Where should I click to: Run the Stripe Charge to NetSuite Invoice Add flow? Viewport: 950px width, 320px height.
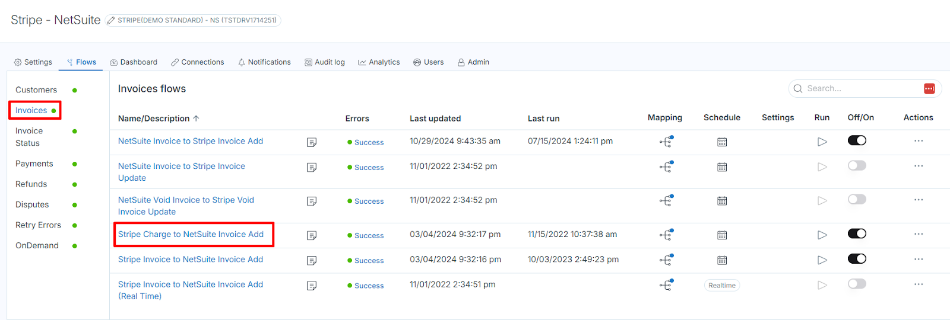point(822,235)
